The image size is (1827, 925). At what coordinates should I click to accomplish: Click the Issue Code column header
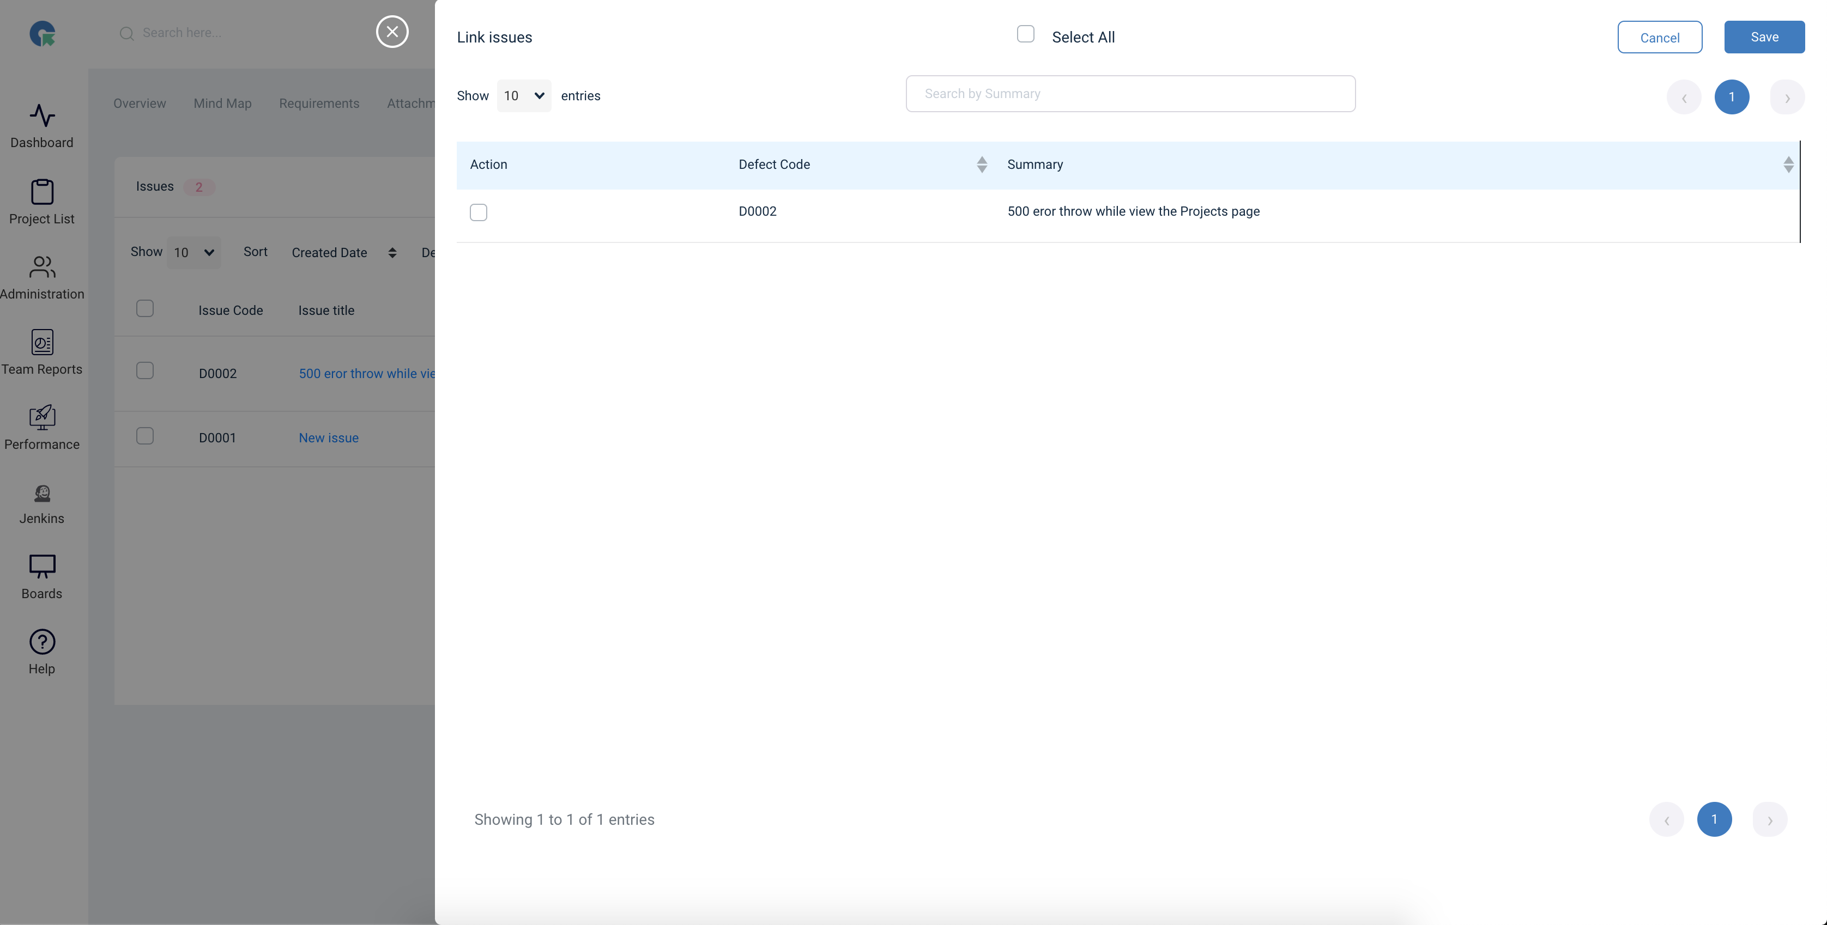[x=231, y=311]
